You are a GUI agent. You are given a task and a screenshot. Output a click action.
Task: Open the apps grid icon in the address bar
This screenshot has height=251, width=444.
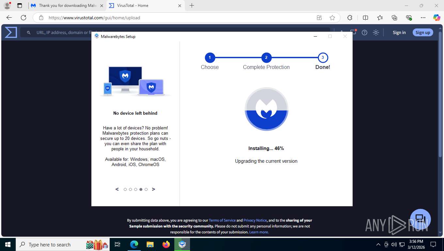pyautogui.click(x=319, y=18)
